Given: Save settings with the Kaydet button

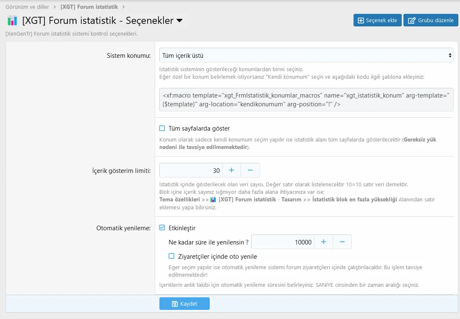Looking at the screenshot, I should coord(185,304).
